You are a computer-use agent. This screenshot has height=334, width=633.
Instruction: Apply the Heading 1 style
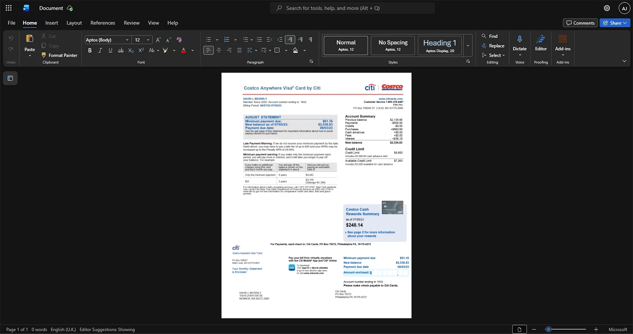pos(440,45)
